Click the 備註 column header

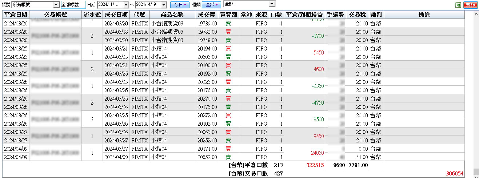coord(424,15)
